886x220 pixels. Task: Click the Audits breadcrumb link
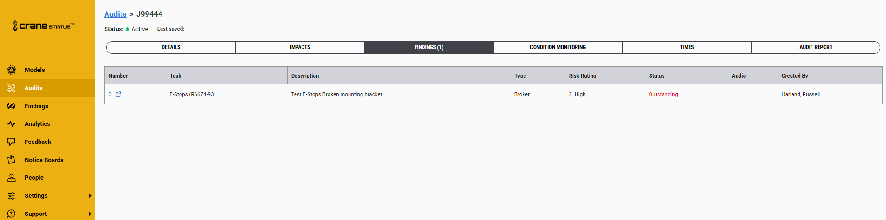point(115,14)
